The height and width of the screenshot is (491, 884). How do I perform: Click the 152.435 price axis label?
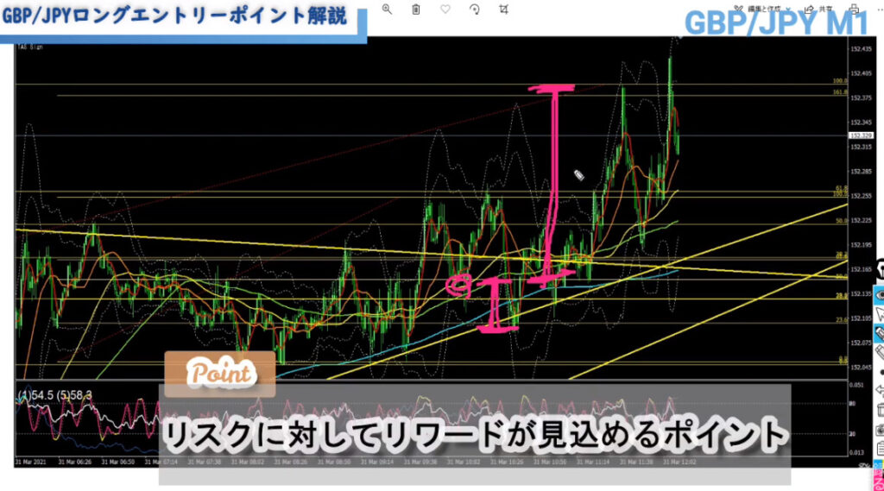point(861,49)
